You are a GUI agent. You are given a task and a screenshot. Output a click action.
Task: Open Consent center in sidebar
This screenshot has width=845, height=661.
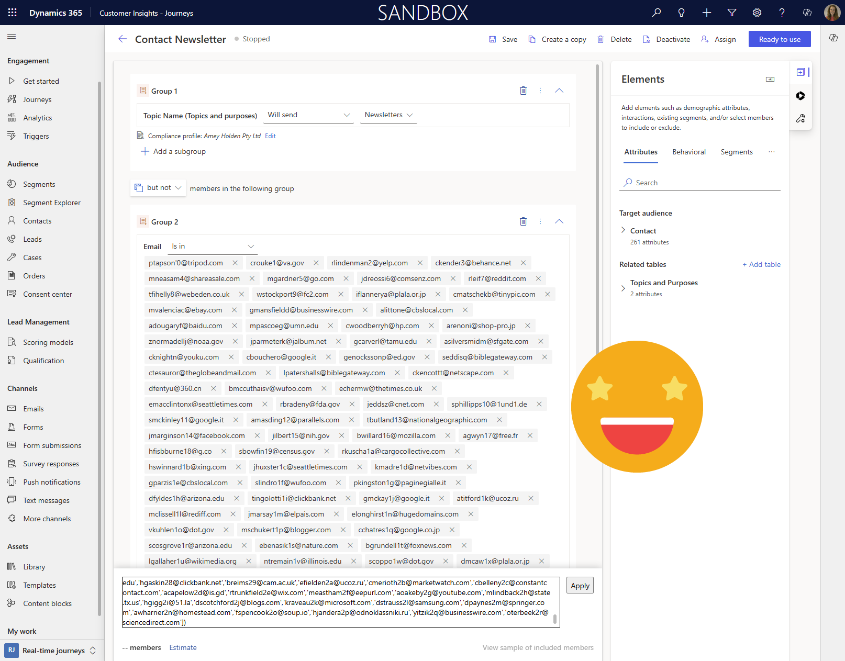coord(49,294)
